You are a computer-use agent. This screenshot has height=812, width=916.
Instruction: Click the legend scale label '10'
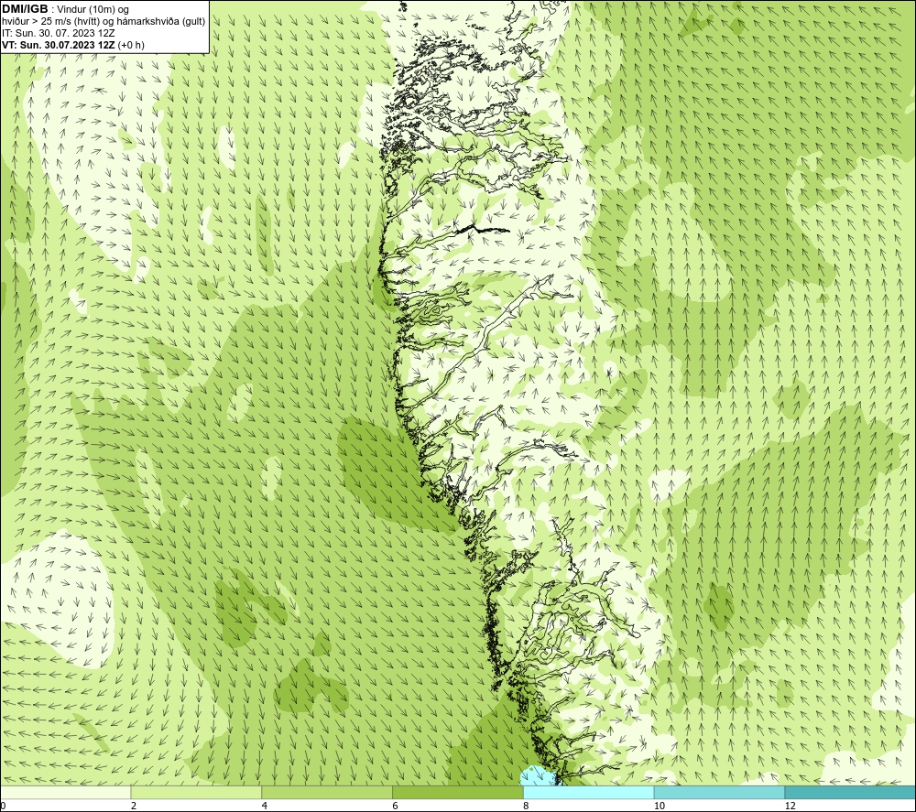point(660,806)
